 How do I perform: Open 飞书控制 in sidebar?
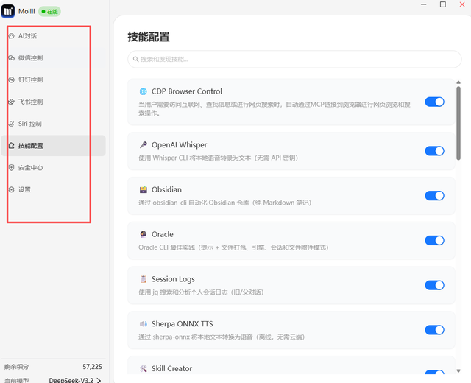coord(53,102)
